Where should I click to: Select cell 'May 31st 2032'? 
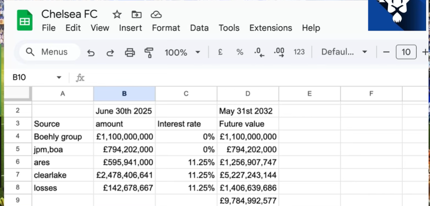[248, 111]
